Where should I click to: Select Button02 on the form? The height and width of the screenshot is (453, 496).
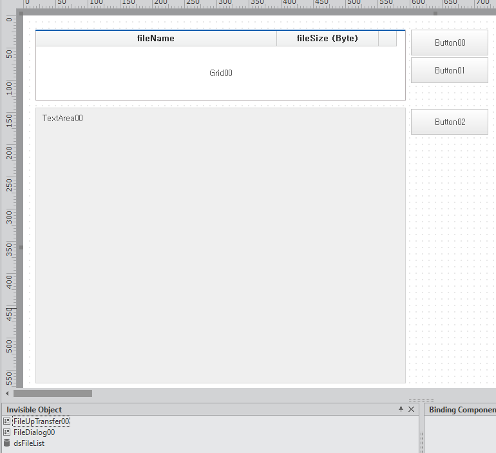coord(449,122)
